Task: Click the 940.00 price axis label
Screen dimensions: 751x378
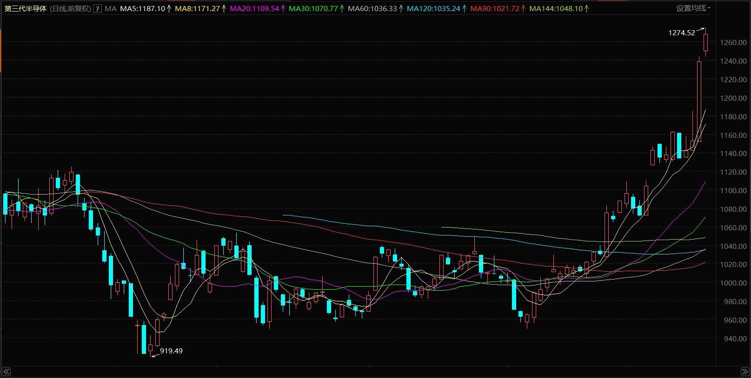Action: pos(735,339)
